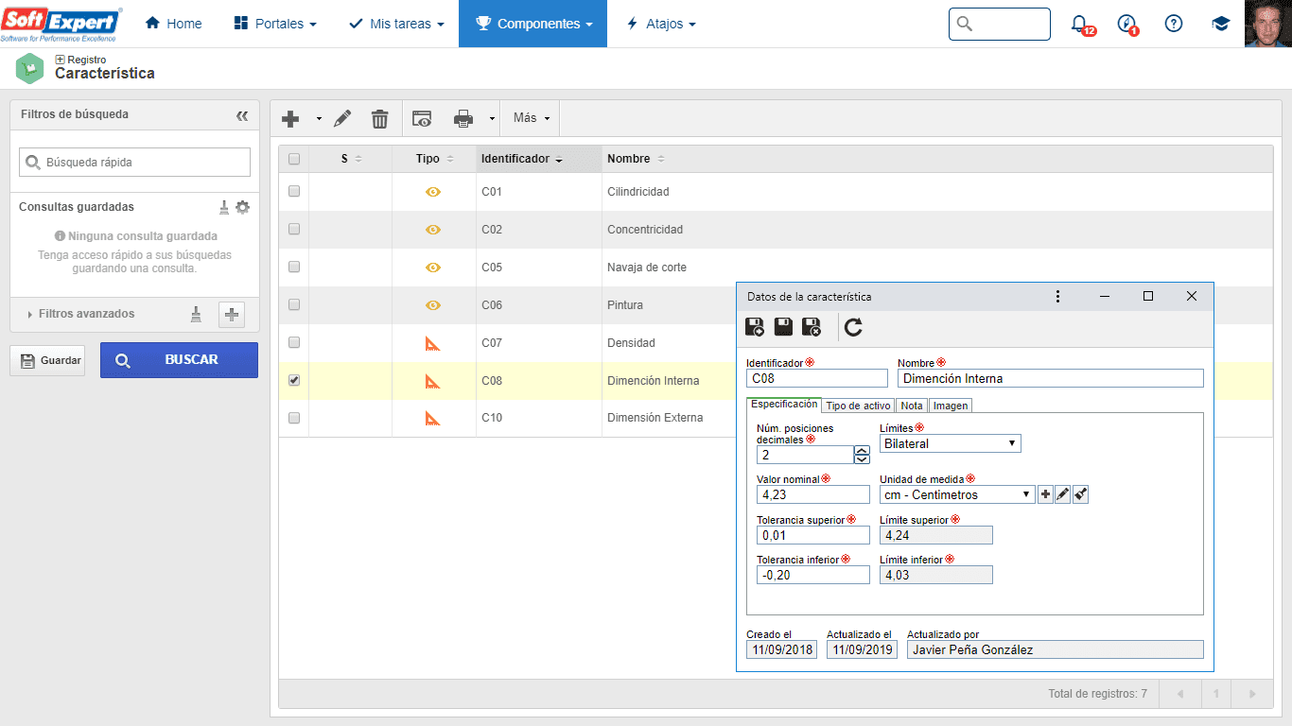Switch to the Especificación tab
Image resolution: width=1292 pixels, height=726 pixels.
pyautogui.click(x=784, y=405)
